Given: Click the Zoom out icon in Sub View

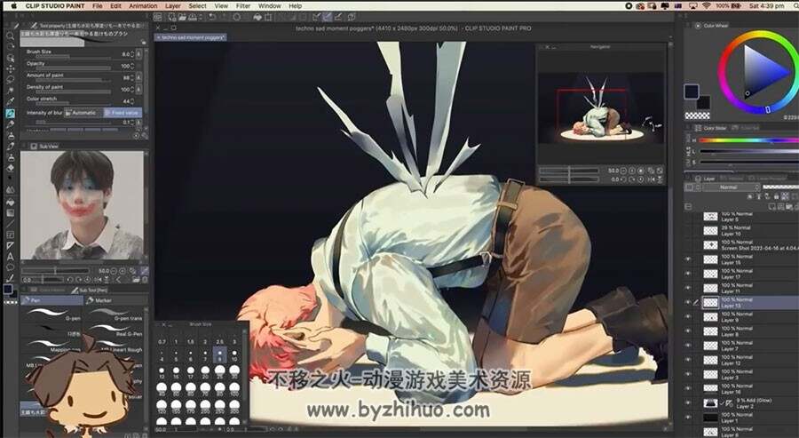Looking at the screenshot, I should tap(115, 271).
